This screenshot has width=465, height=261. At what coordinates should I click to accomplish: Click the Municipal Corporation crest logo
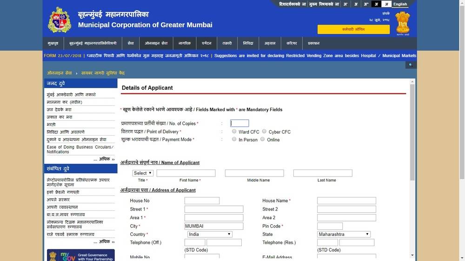(60, 20)
